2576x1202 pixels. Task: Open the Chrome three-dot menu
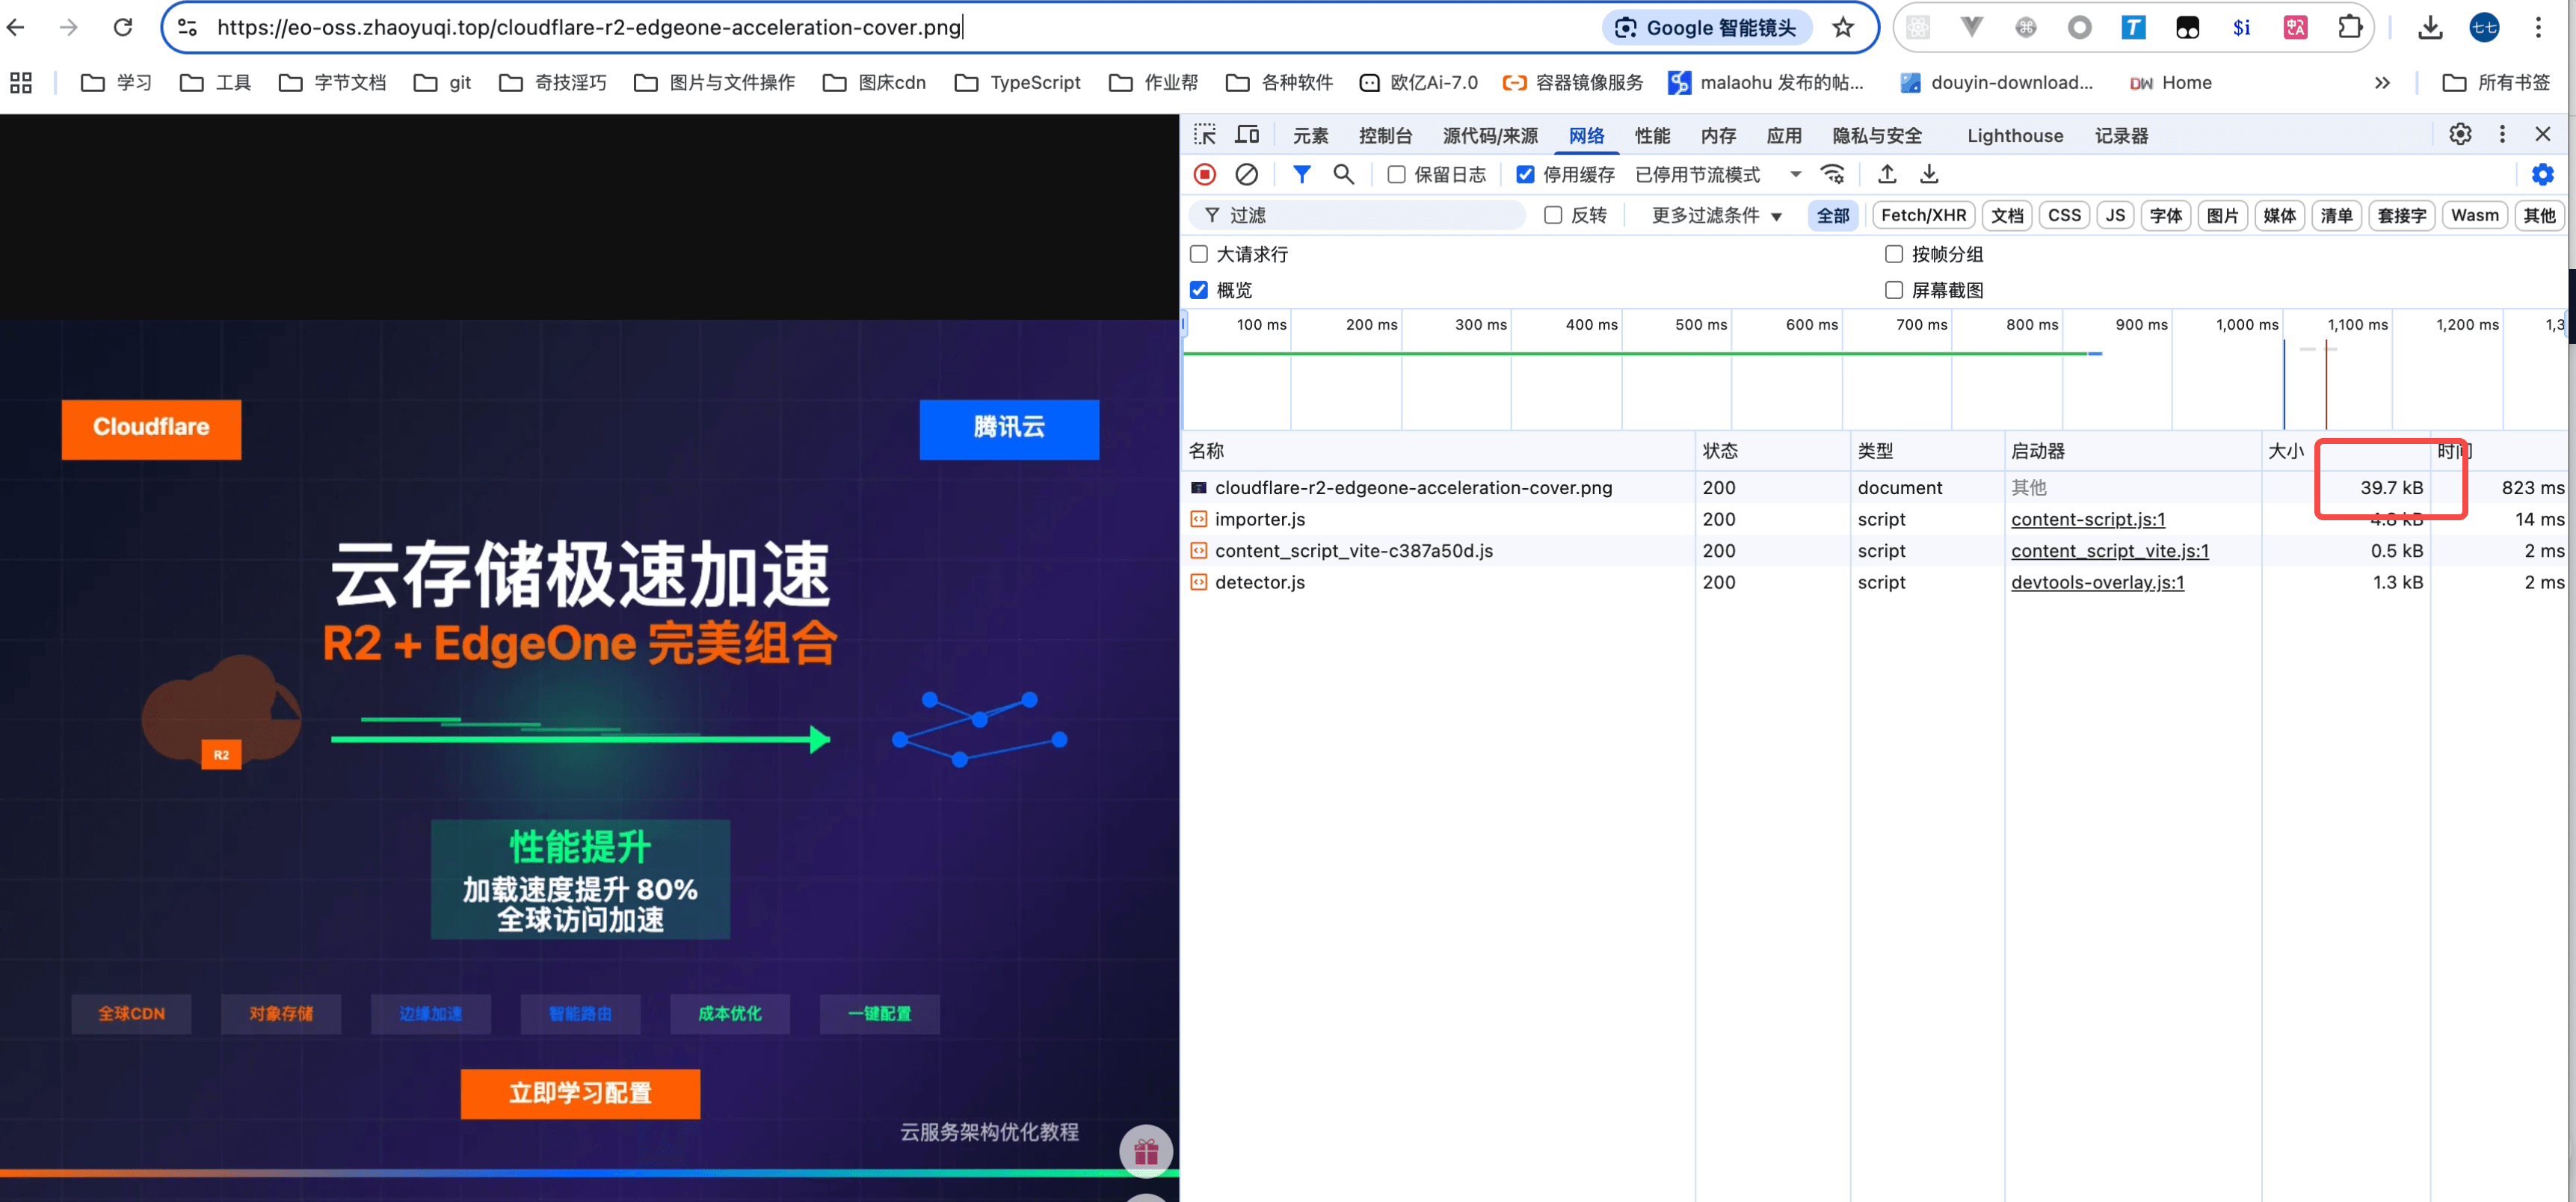pyautogui.click(x=2538, y=27)
